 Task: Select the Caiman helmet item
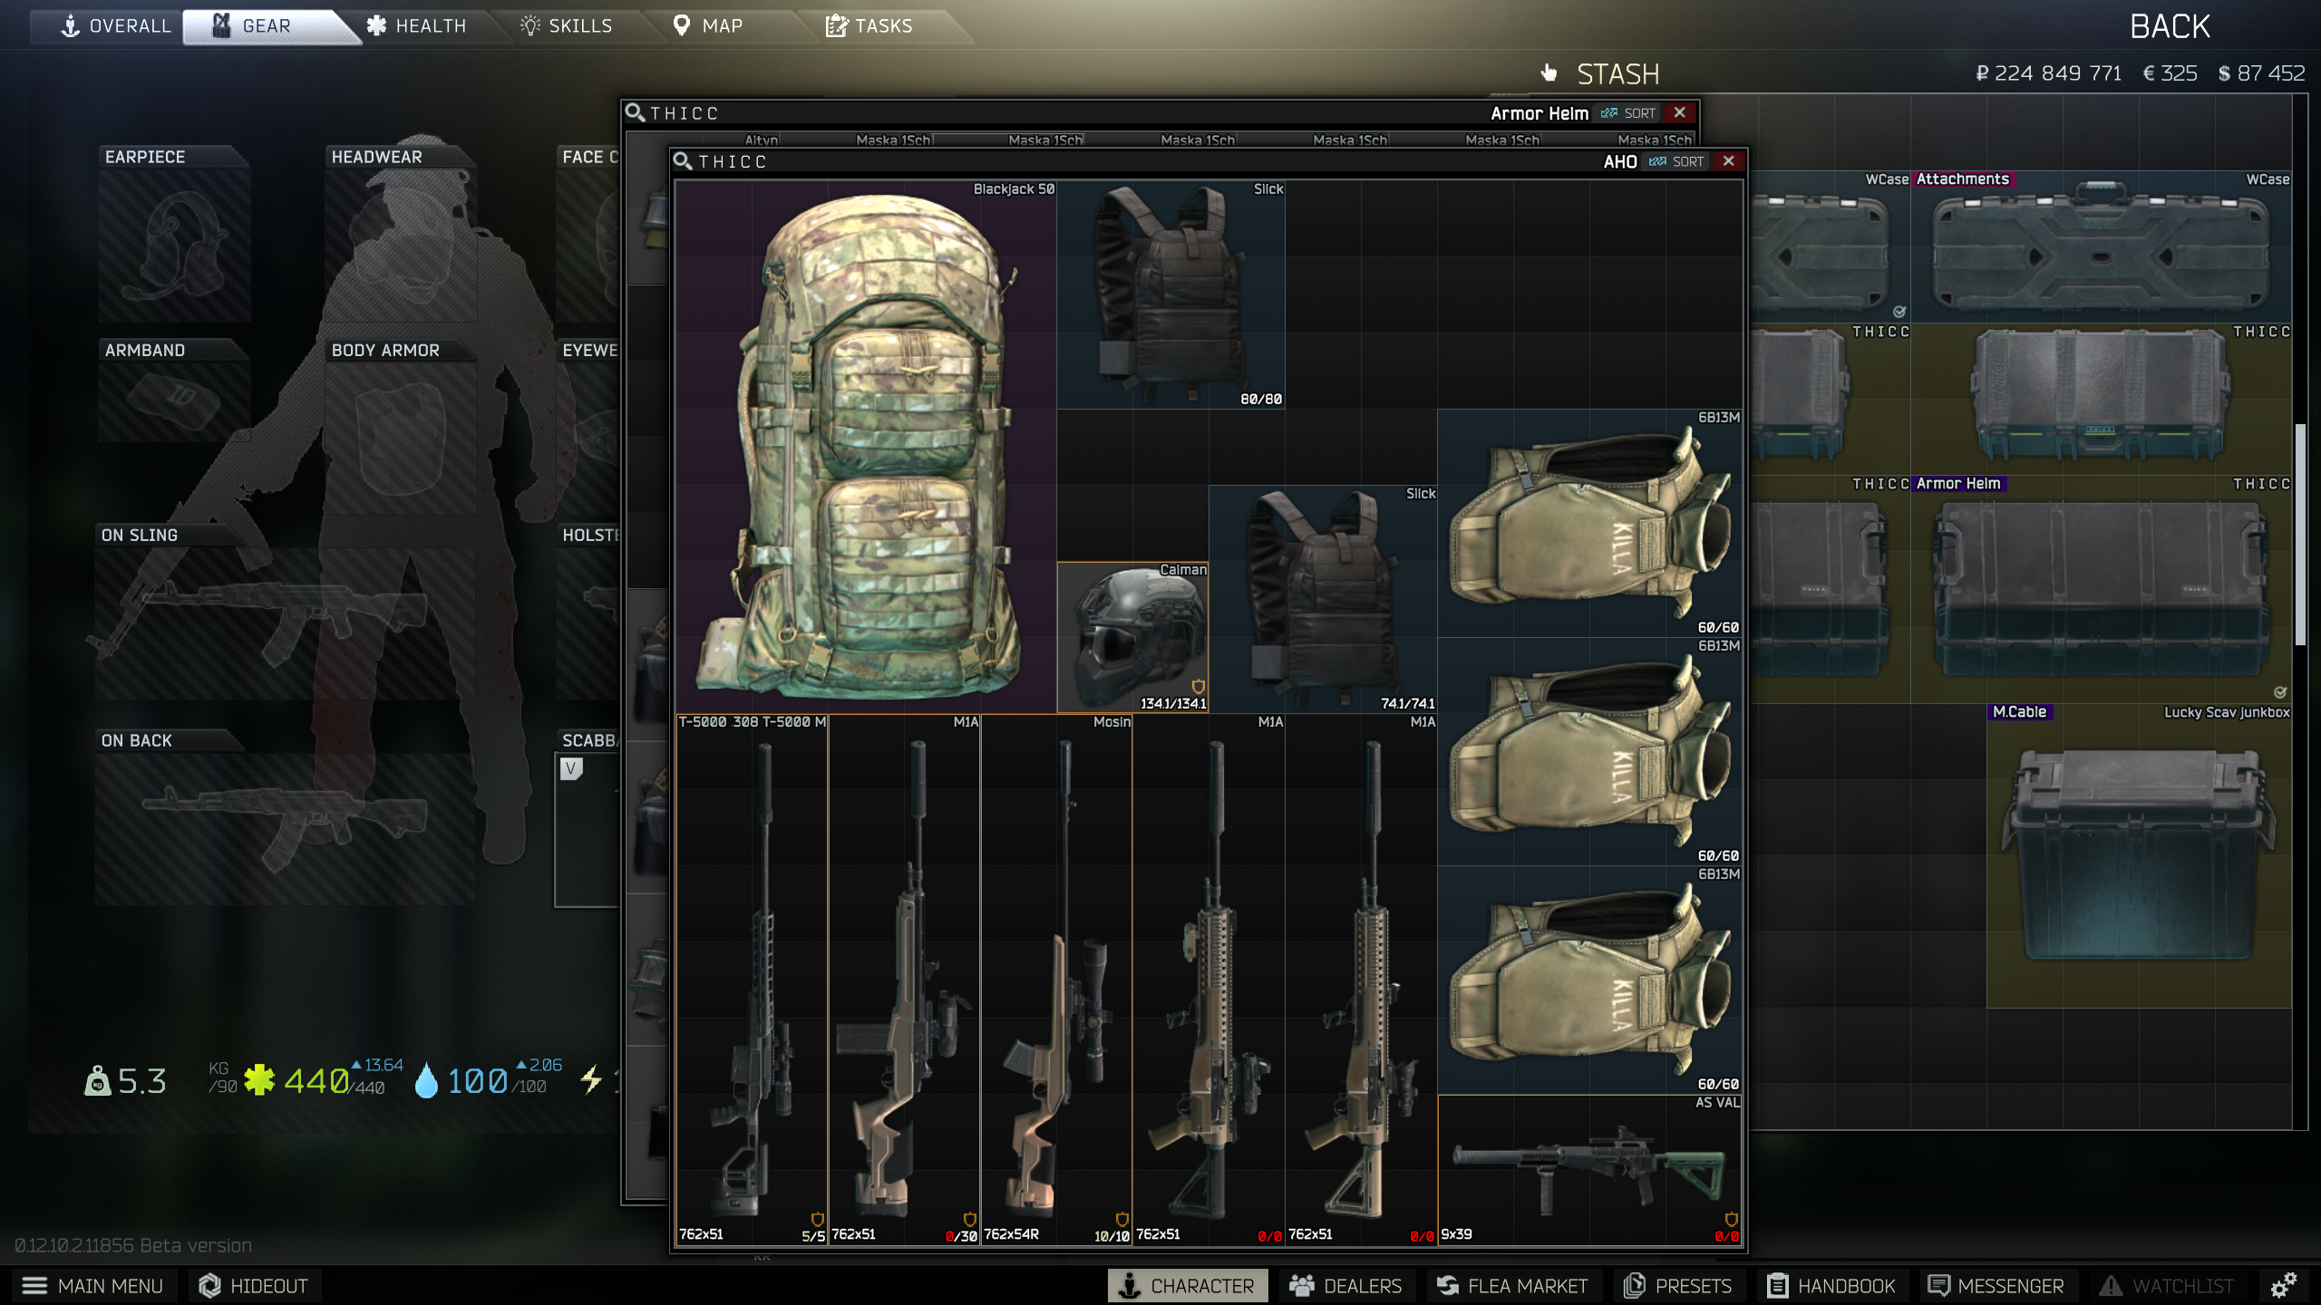pos(1132,637)
